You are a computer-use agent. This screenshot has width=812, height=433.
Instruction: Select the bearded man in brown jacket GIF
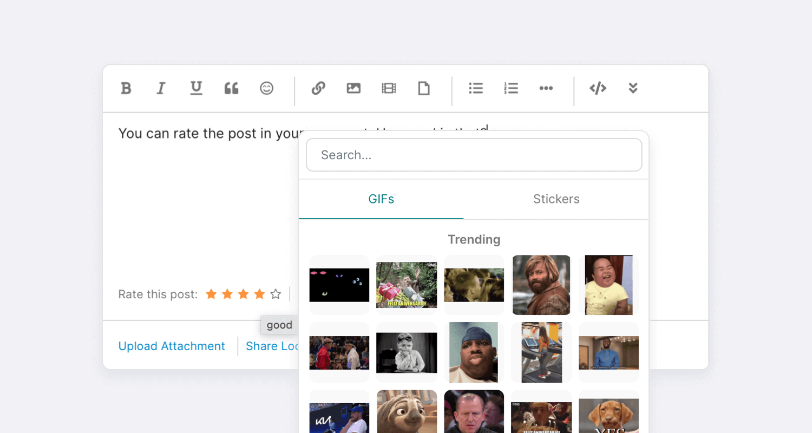click(541, 285)
